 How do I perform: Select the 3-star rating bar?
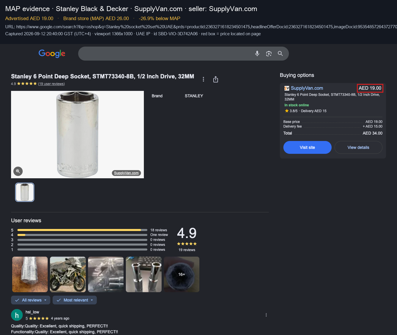82,240
